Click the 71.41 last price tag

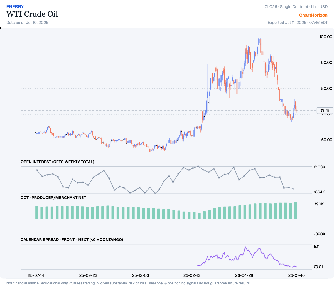pos(325,111)
